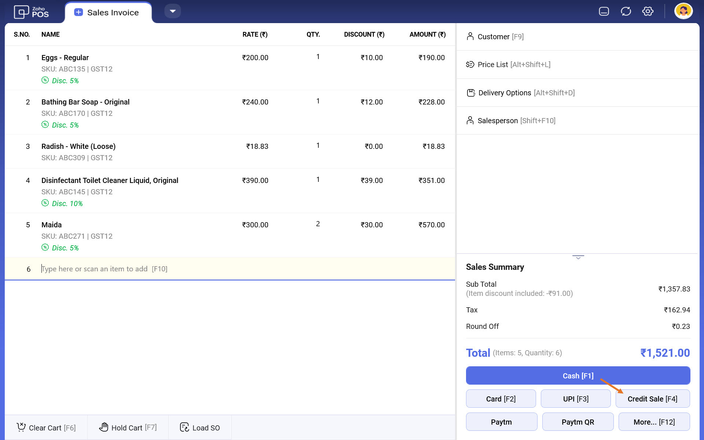The width and height of the screenshot is (704, 440).
Task: Click discount badge icon on Eggs - Regular
Action: tap(45, 80)
